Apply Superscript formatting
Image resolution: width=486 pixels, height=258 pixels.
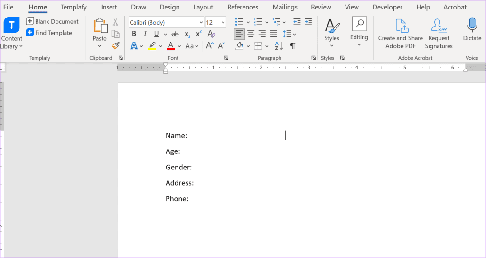[x=199, y=34]
